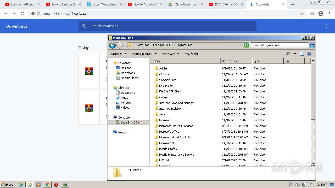Screen dimensions: 335x188
Task: Select Music library
Action: 124,98
